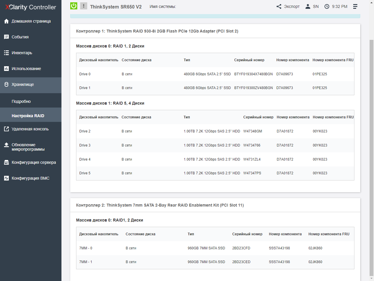Click FRU number 01PE325 for Drive 0

320,74
